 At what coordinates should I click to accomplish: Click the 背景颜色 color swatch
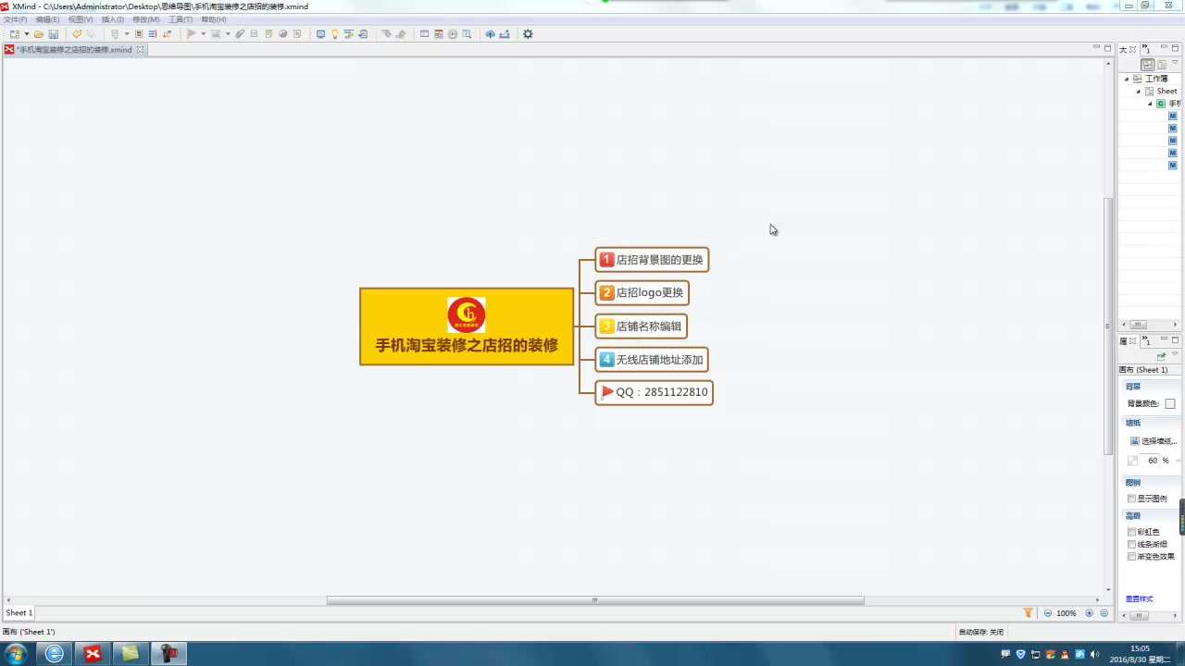click(x=1170, y=404)
